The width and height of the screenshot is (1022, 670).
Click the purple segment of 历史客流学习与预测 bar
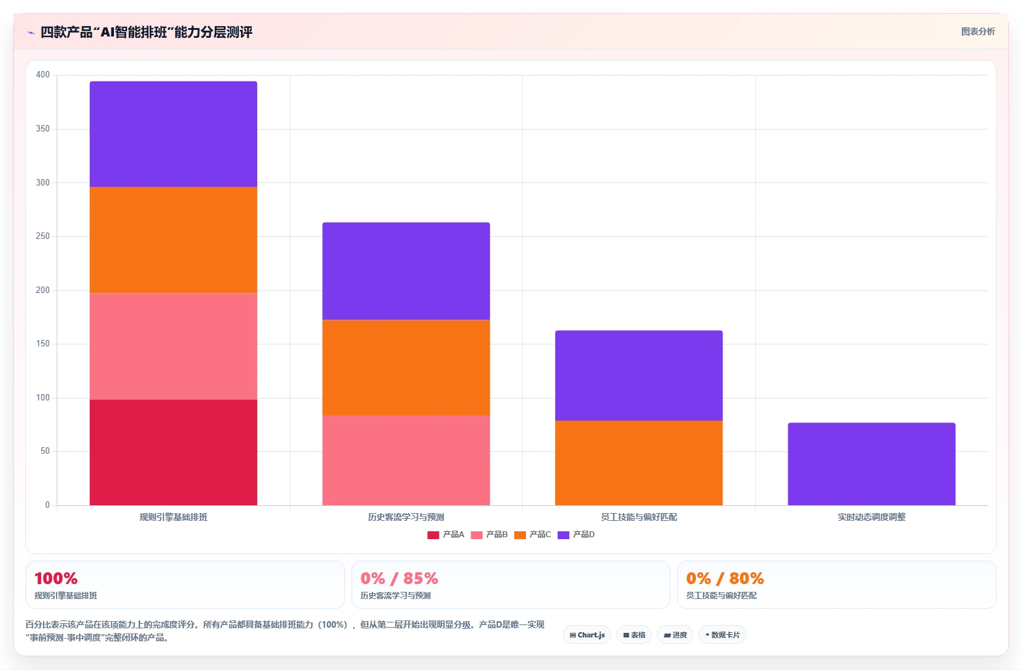tap(406, 272)
